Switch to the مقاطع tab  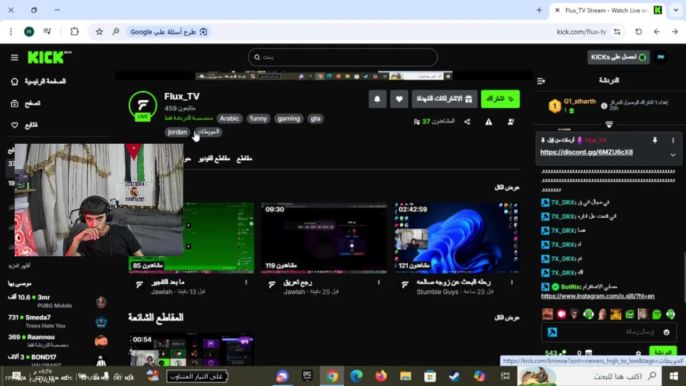tap(244, 159)
